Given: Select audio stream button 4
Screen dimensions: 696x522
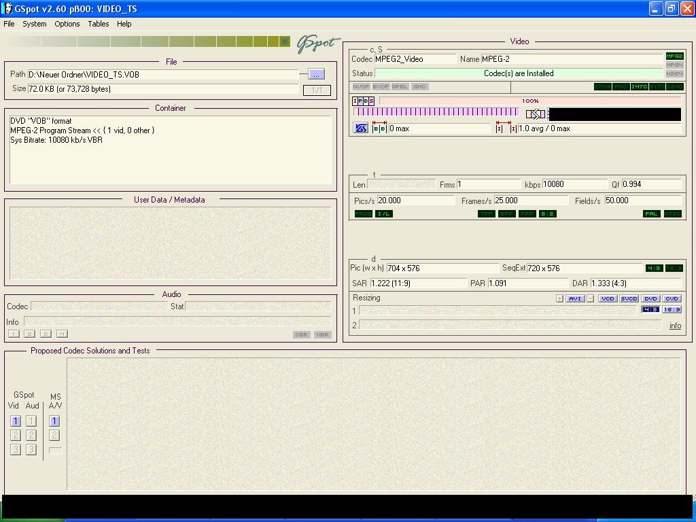Looking at the screenshot, I should pyautogui.click(x=62, y=334).
